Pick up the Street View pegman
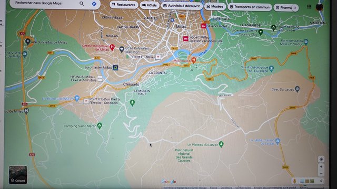Image resolution: width=337 pixels, height=189 pixels. 295,181
